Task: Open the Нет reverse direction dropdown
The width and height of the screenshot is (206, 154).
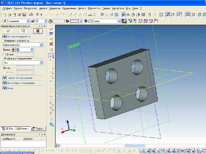Action: [x=41, y=63]
